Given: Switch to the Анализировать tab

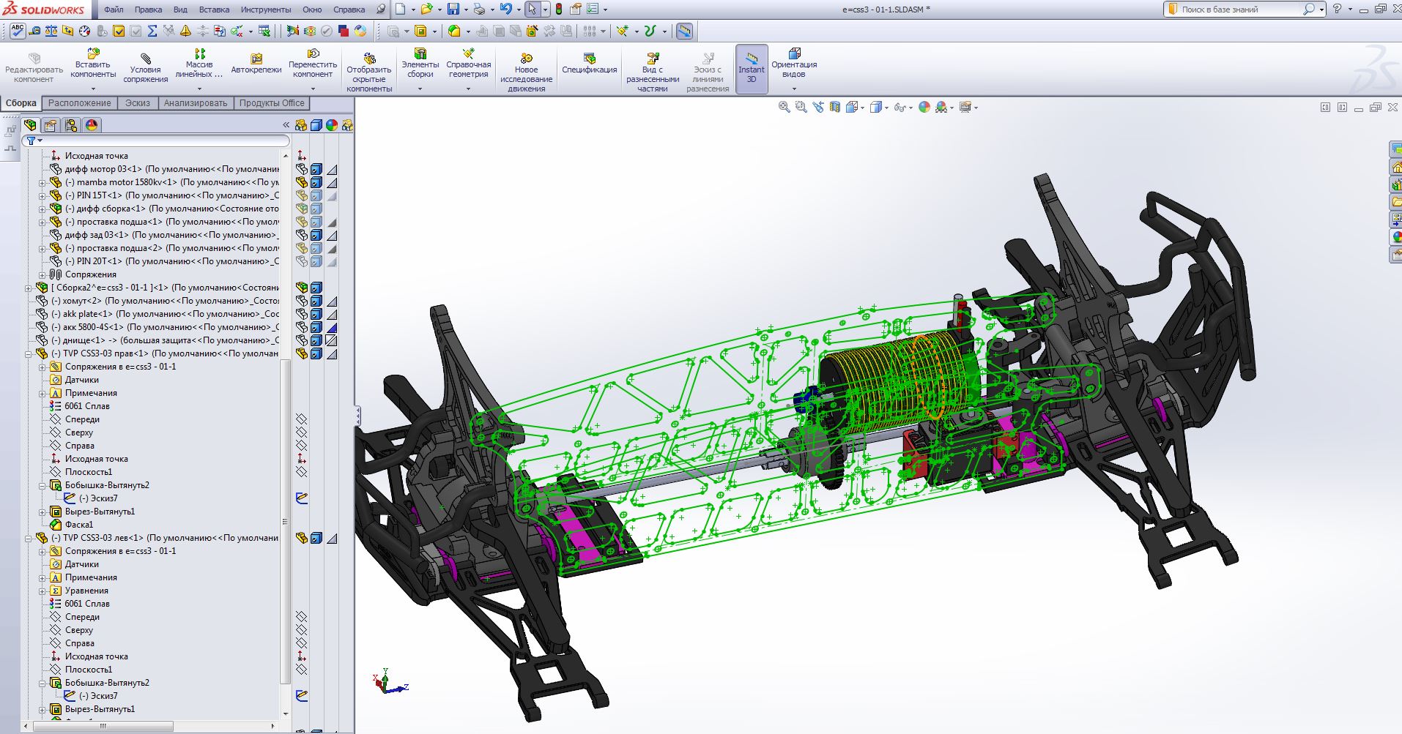Looking at the screenshot, I should coord(196,103).
